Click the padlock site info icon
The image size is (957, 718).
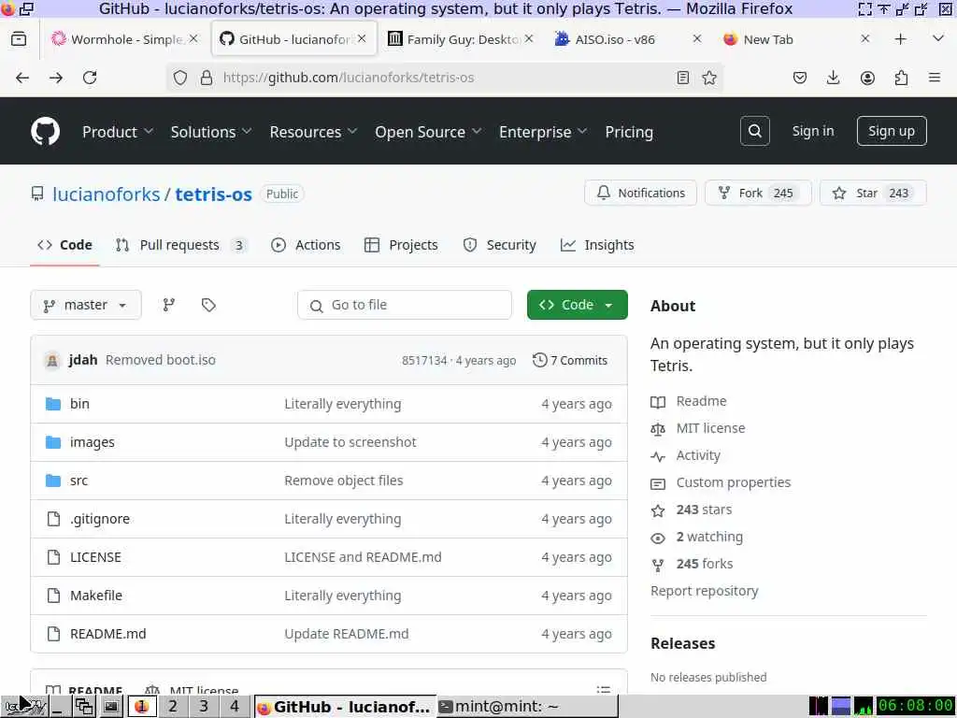tap(207, 78)
